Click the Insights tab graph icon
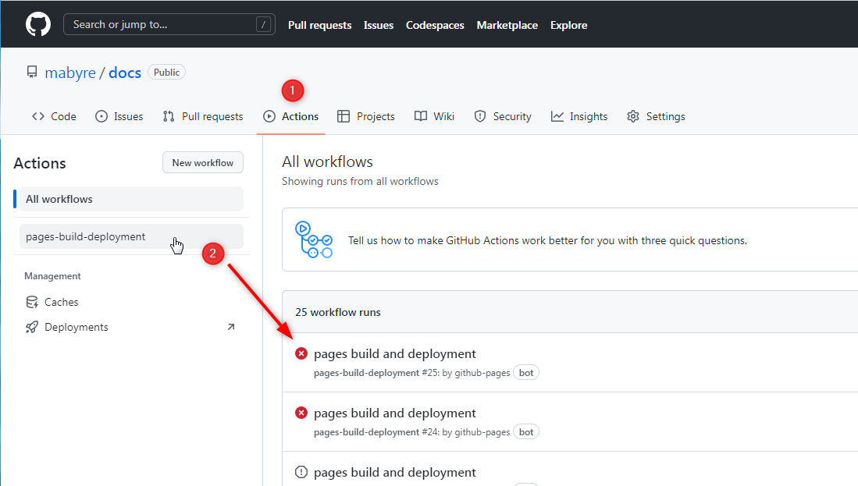Image resolution: width=858 pixels, height=486 pixels. coord(557,116)
